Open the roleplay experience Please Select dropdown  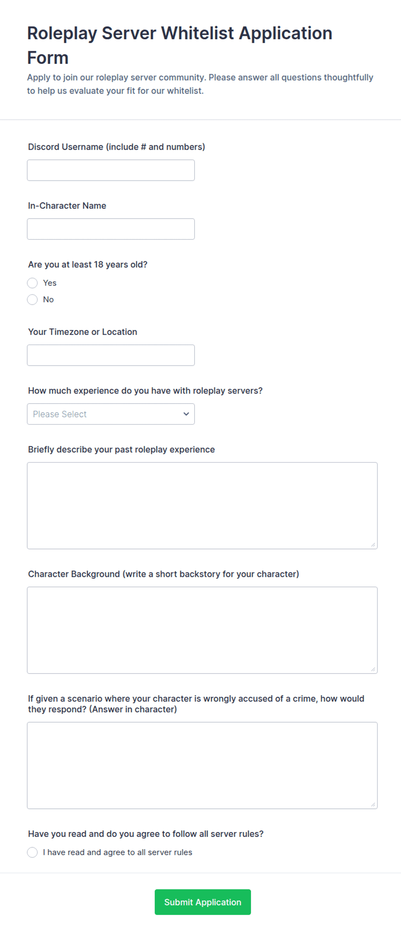[111, 414]
